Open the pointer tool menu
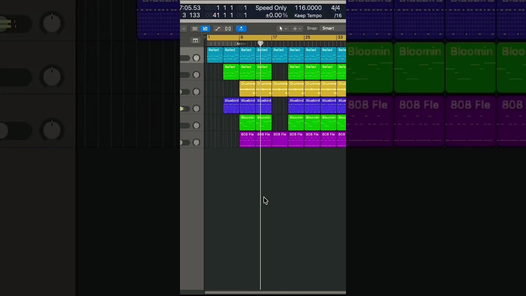The height and width of the screenshot is (296, 526). [x=283, y=28]
